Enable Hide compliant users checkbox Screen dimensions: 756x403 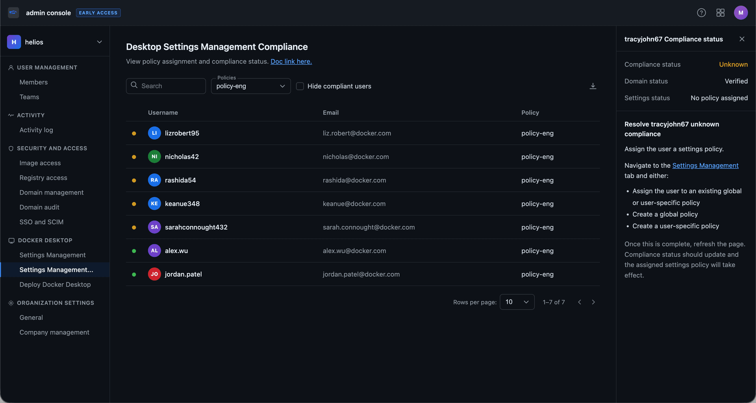[300, 86]
